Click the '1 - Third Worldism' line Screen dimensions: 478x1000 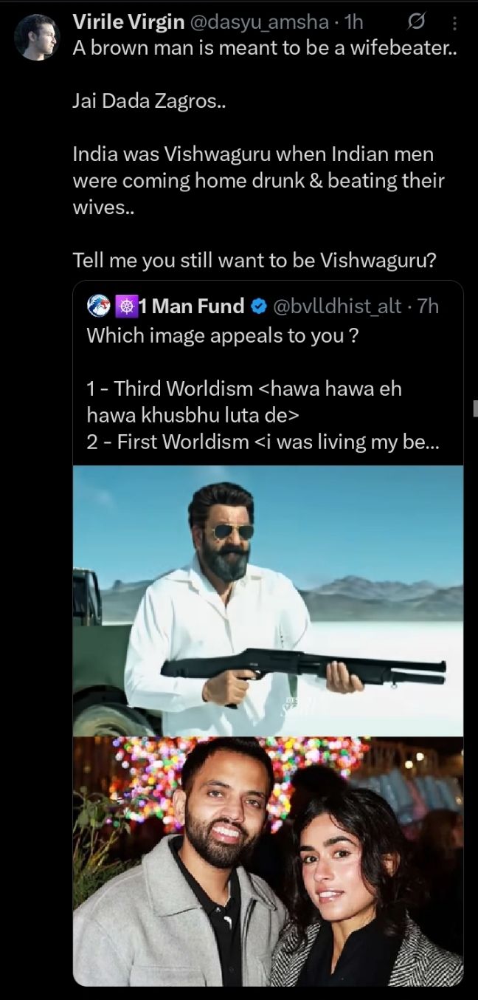pyautogui.click(x=243, y=388)
